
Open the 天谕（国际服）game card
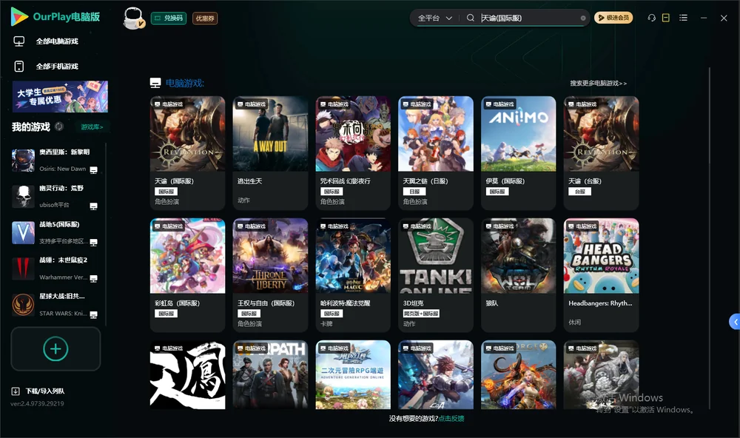(x=187, y=153)
